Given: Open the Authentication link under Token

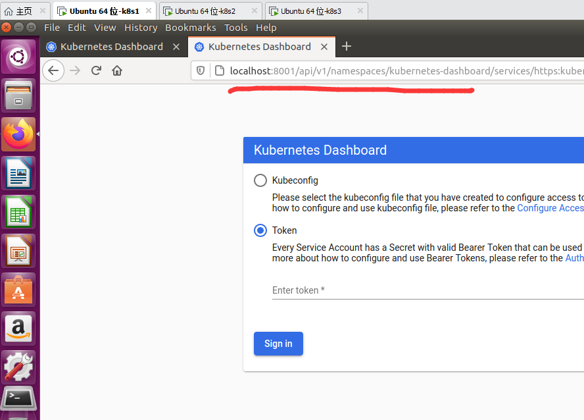Looking at the screenshot, I should coord(575,258).
